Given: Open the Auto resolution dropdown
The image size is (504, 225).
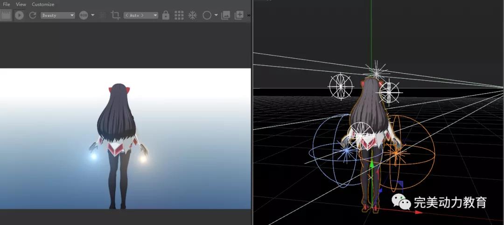Looking at the screenshot, I should pyautogui.click(x=140, y=15).
